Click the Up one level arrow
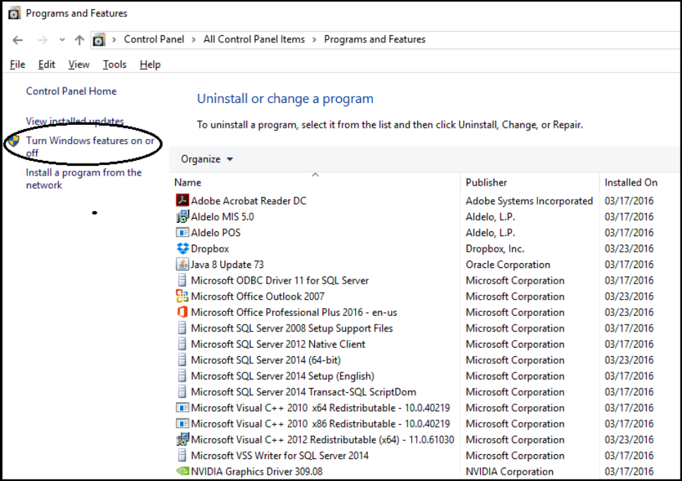Viewport: 682px width, 481px height. coord(79,40)
